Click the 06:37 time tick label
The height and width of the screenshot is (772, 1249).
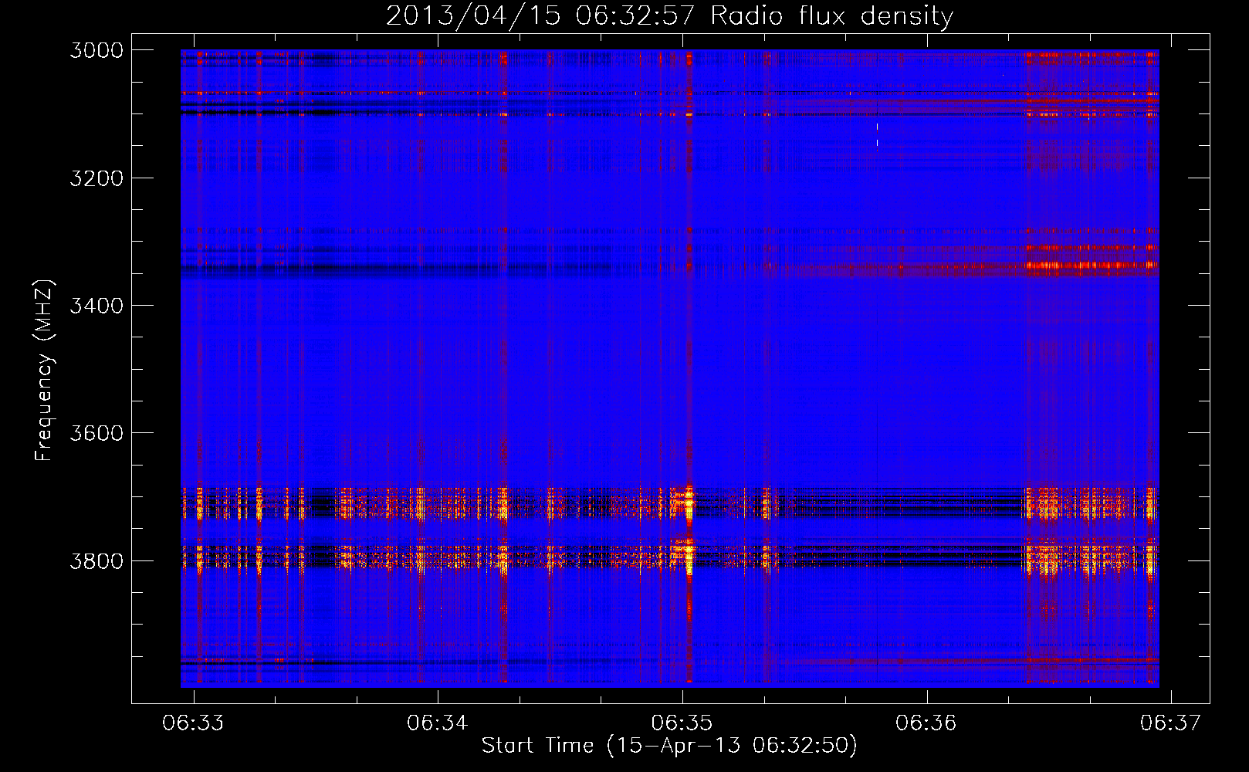coord(1171,723)
